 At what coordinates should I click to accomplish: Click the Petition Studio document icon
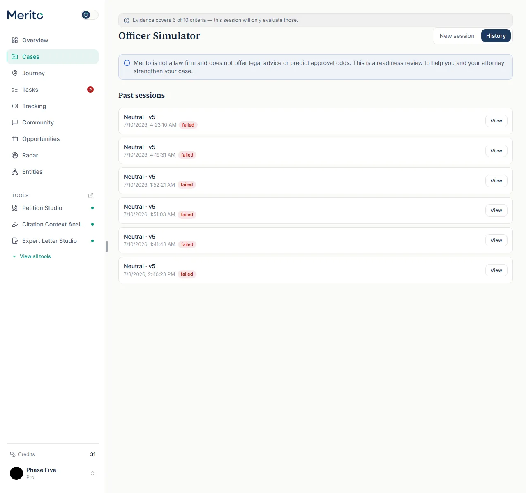[x=15, y=208]
